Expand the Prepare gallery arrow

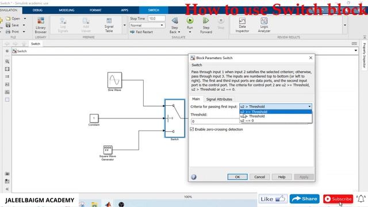(125, 25)
